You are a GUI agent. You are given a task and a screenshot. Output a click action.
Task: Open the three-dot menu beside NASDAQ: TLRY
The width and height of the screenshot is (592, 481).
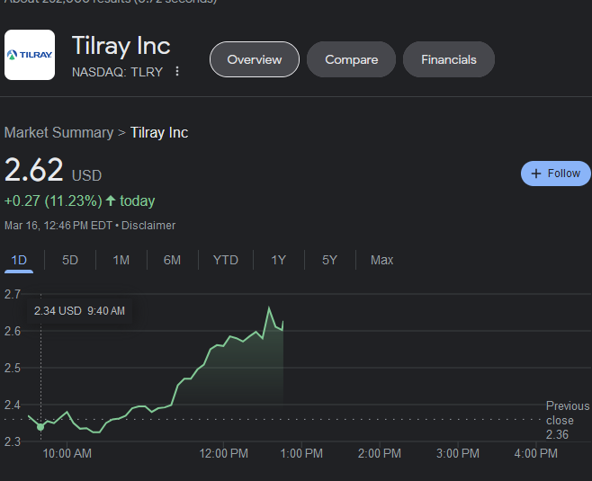tap(177, 71)
